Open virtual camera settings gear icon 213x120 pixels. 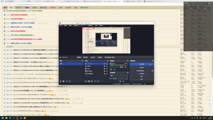coord(152,71)
